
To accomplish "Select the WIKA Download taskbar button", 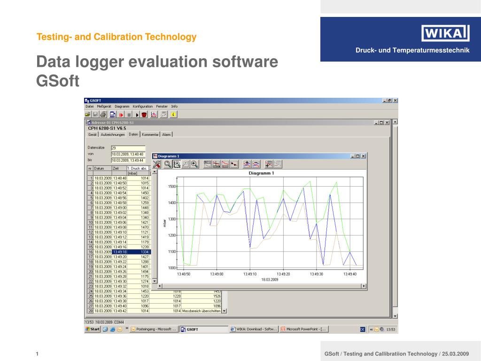I will [254, 329].
